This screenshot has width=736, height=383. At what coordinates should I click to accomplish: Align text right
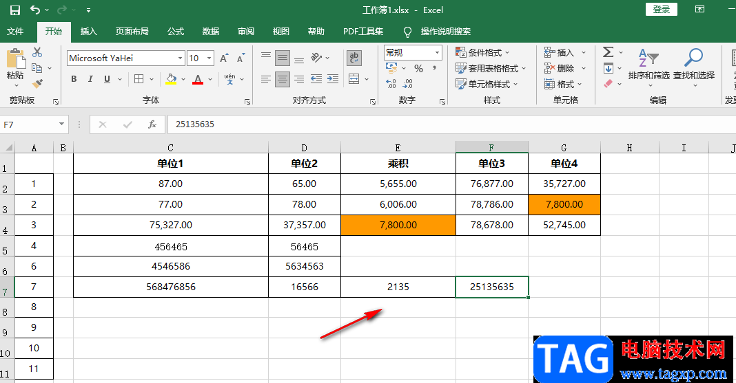point(299,78)
